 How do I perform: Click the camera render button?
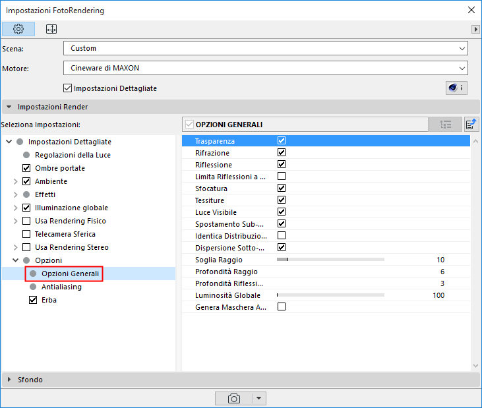[233, 399]
